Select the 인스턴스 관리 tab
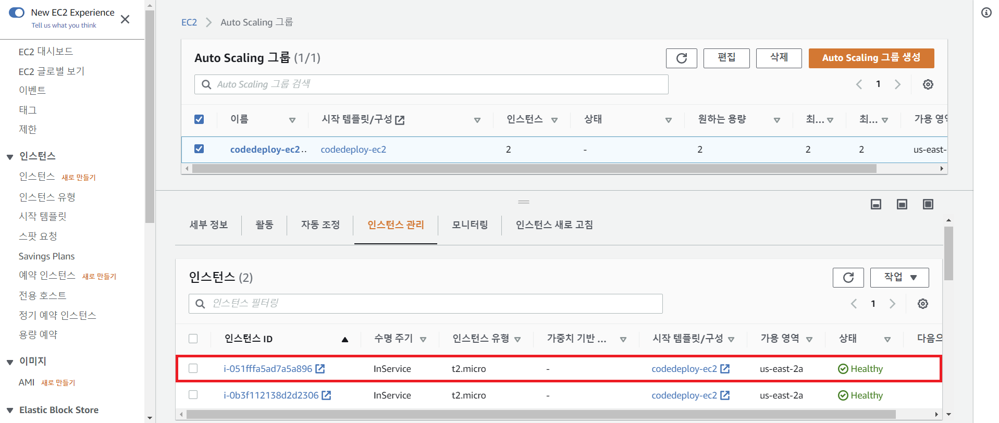 [x=396, y=225]
